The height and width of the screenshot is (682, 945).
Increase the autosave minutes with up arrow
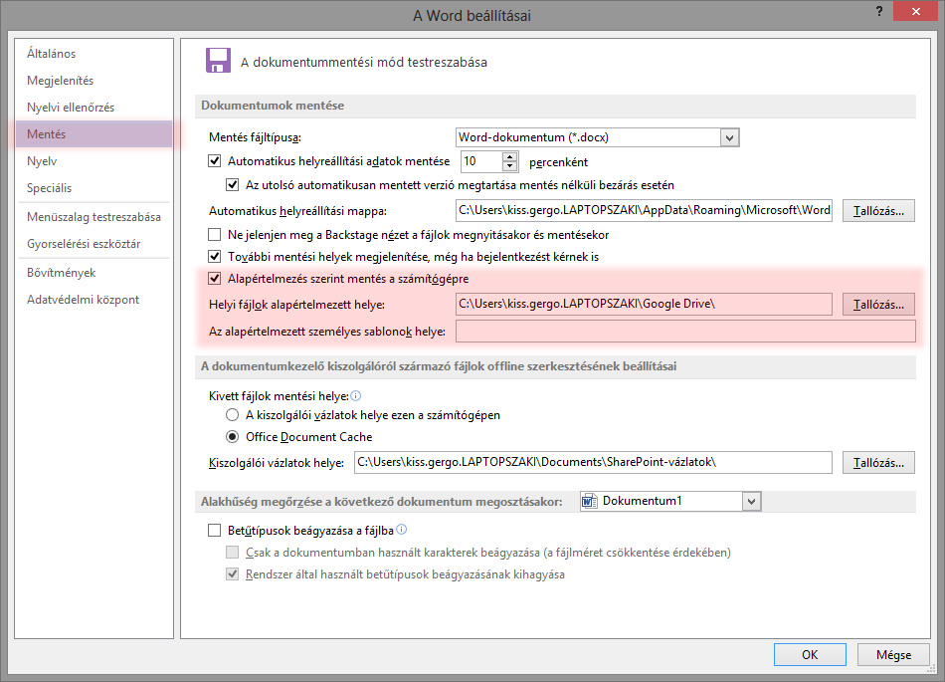coord(510,156)
